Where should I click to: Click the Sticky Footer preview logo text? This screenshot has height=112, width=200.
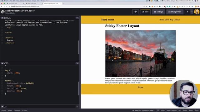tap(107, 20)
